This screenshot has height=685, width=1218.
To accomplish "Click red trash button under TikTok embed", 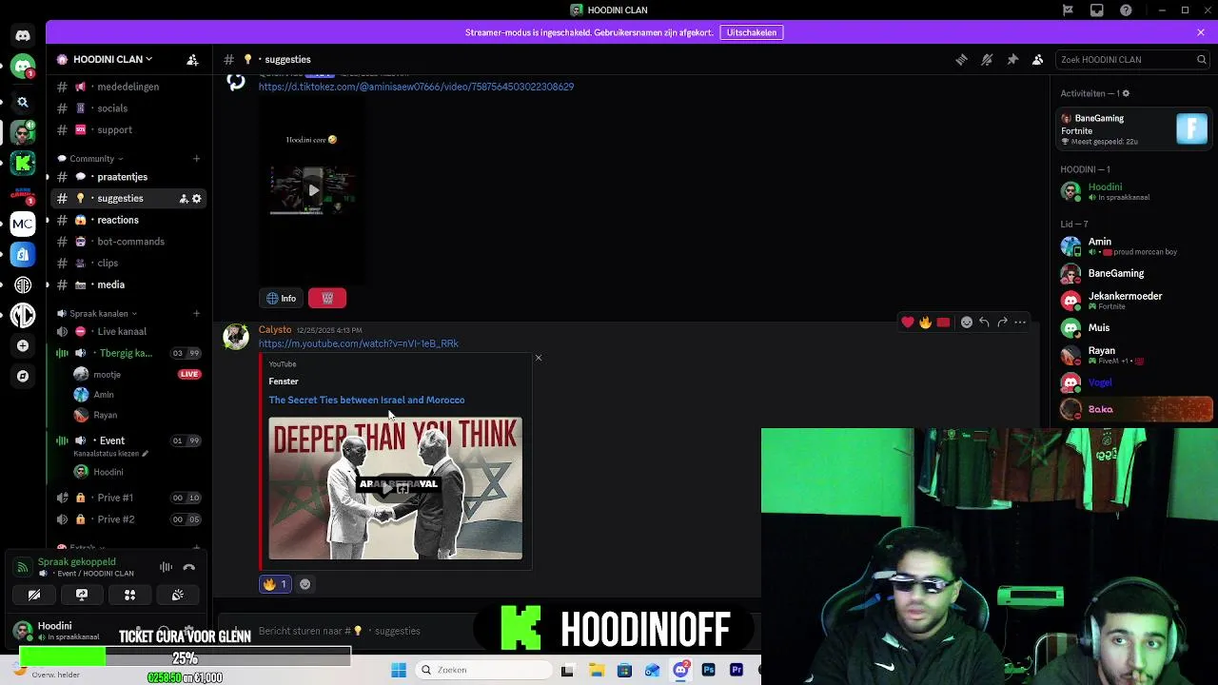I will (327, 299).
